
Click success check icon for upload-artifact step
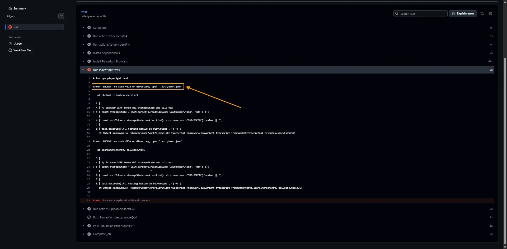(89, 209)
